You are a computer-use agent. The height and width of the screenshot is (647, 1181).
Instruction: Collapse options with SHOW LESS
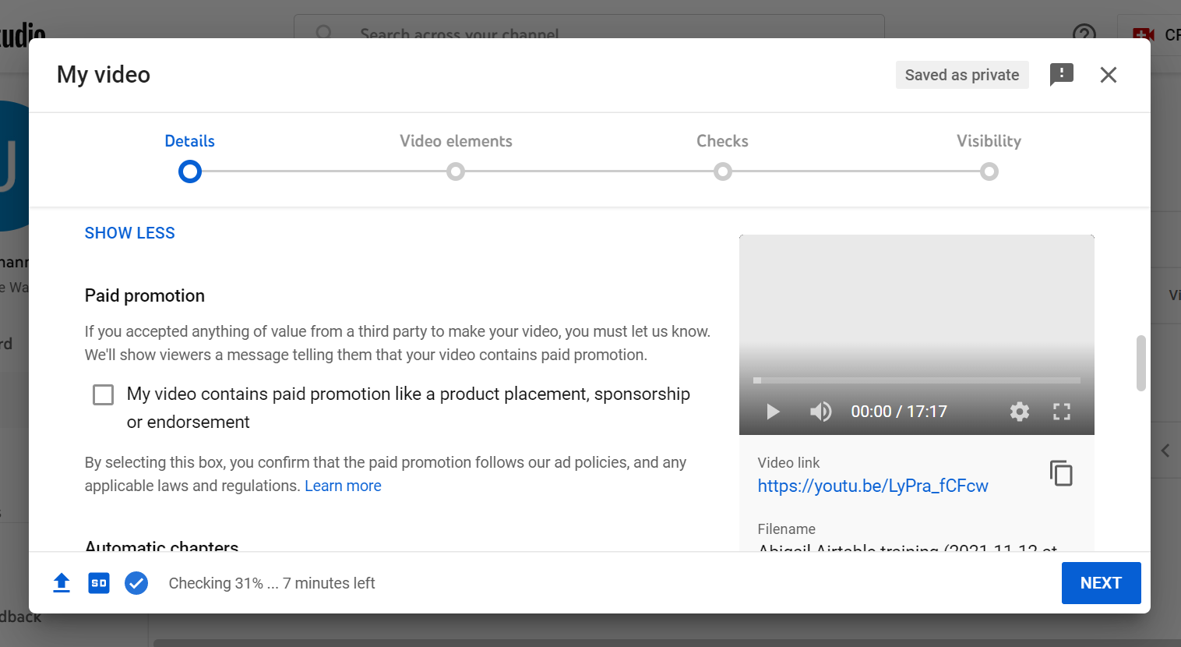(x=129, y=233)
